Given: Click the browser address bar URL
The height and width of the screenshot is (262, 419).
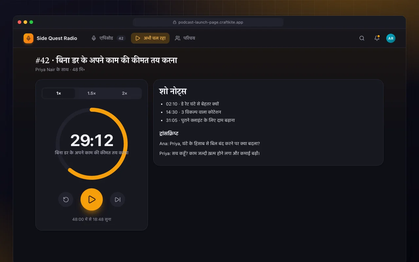Looking at the screenshot, I should (x=208, y=22).
